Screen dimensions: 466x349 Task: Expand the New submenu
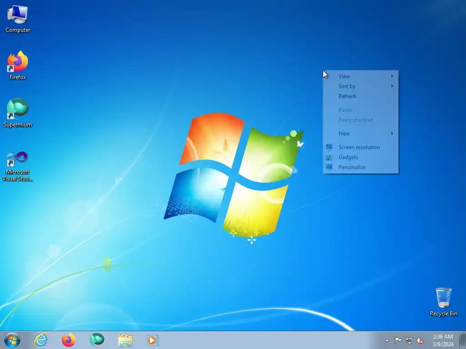tap(360, 134)
